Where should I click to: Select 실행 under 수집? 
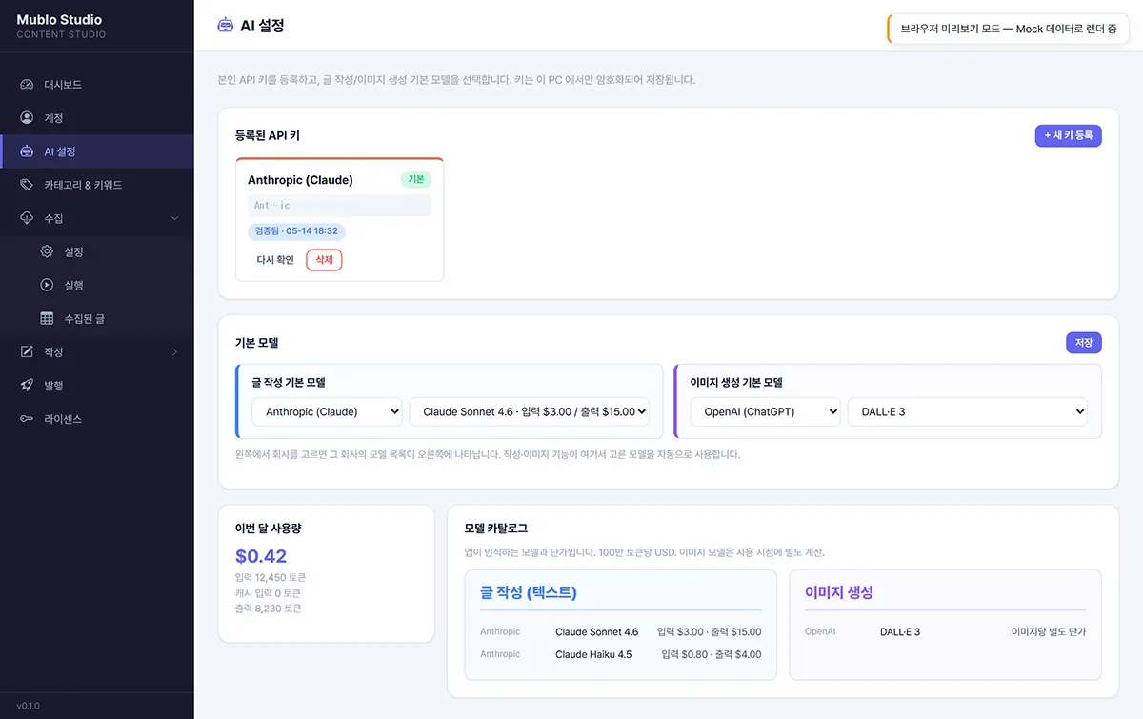coord(97,285)
